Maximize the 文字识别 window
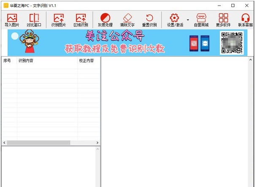 pyautogui.click(x=233, y=5)
